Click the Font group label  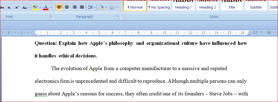point(9,16)
